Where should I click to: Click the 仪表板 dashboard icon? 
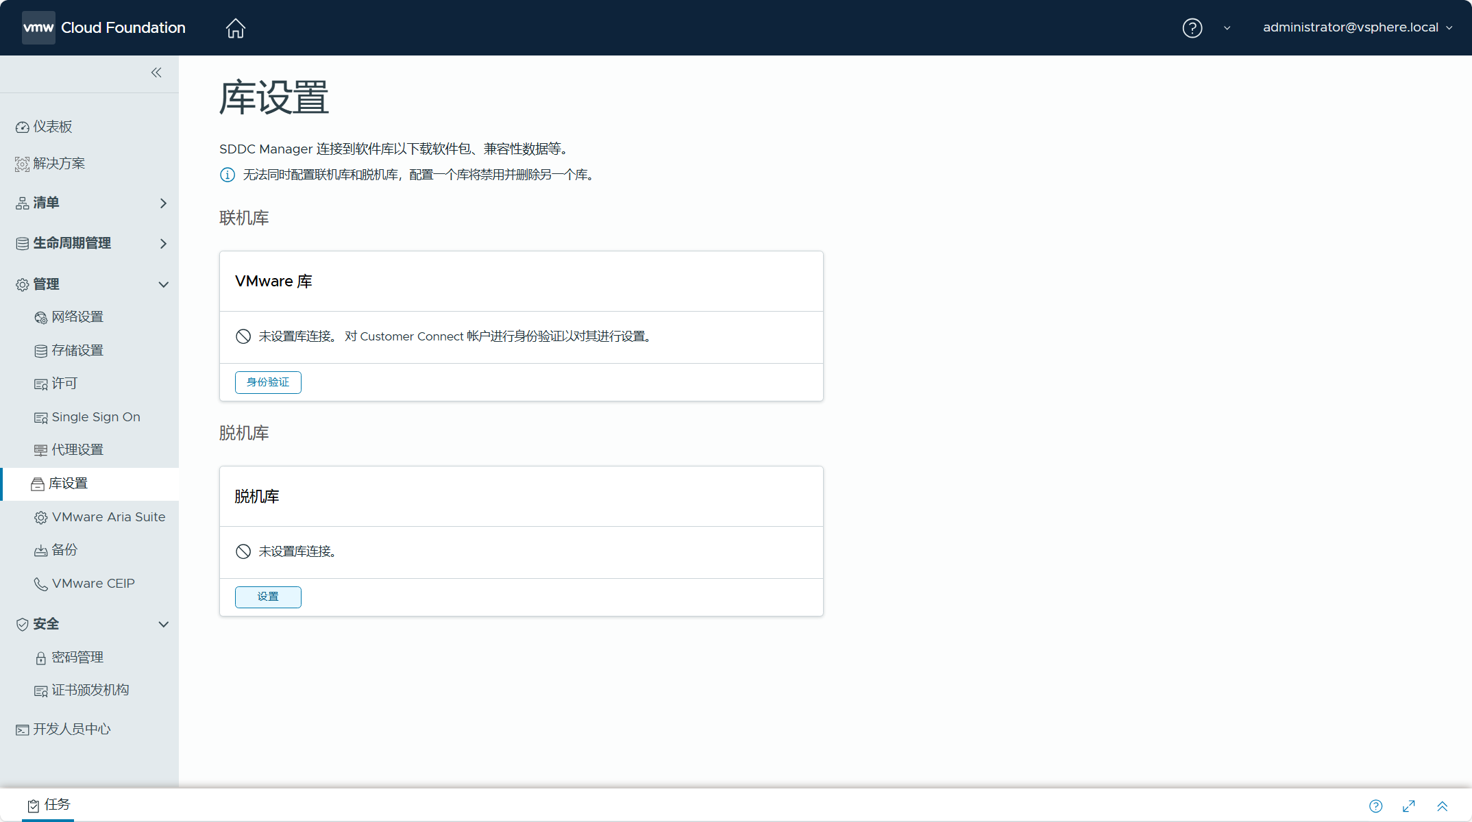pyautogui.click(x=21, y=127)
